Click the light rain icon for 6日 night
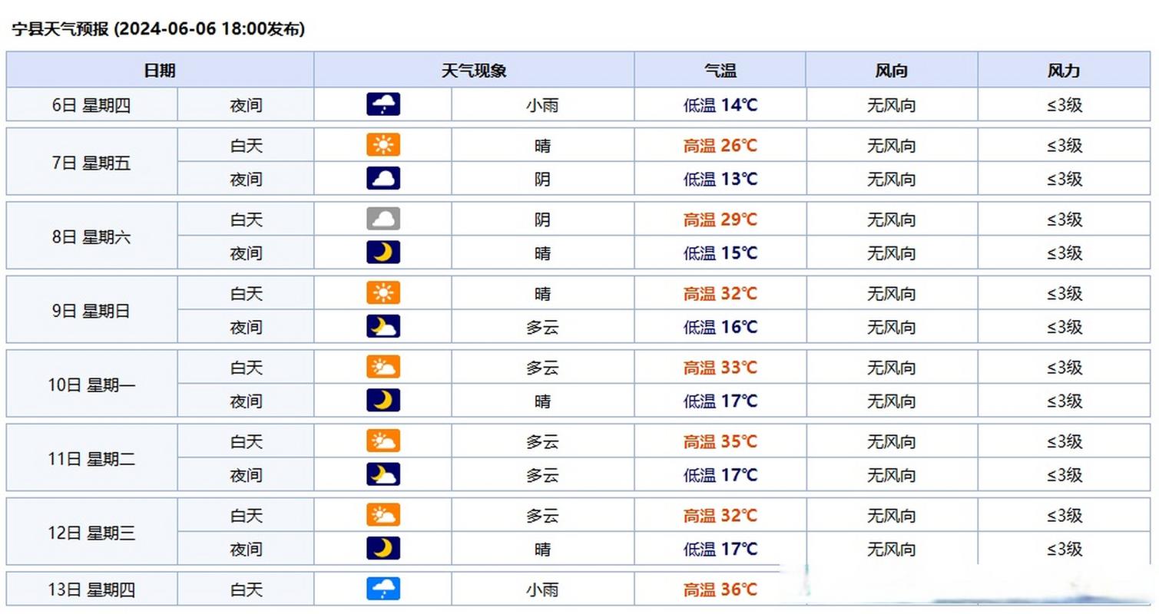This screenshot has height=614, width=1159. (382, 104)
